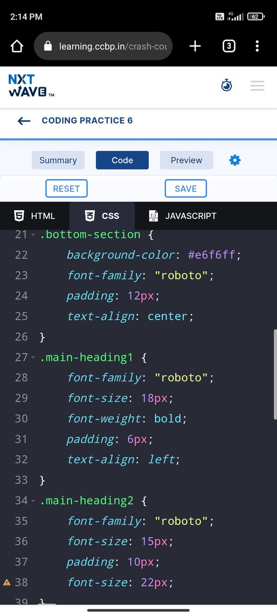Click the NxtWave logo
Screen dimensions: 277x616
31,86
